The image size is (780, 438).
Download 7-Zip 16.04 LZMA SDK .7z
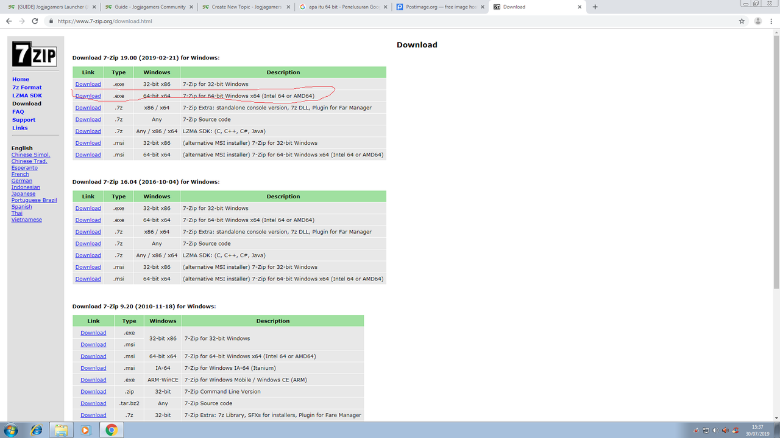(88, 255)
